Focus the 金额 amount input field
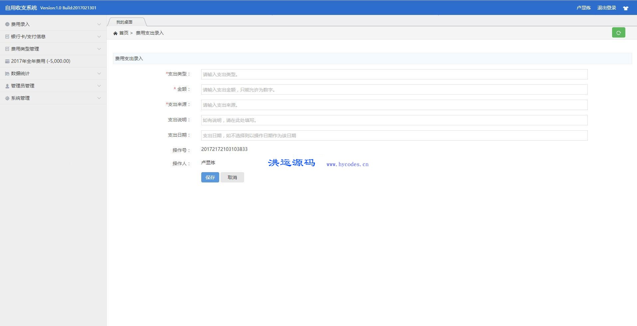Image resolution: width=637 pixels, height=326 pixels. tap(394, 90)
